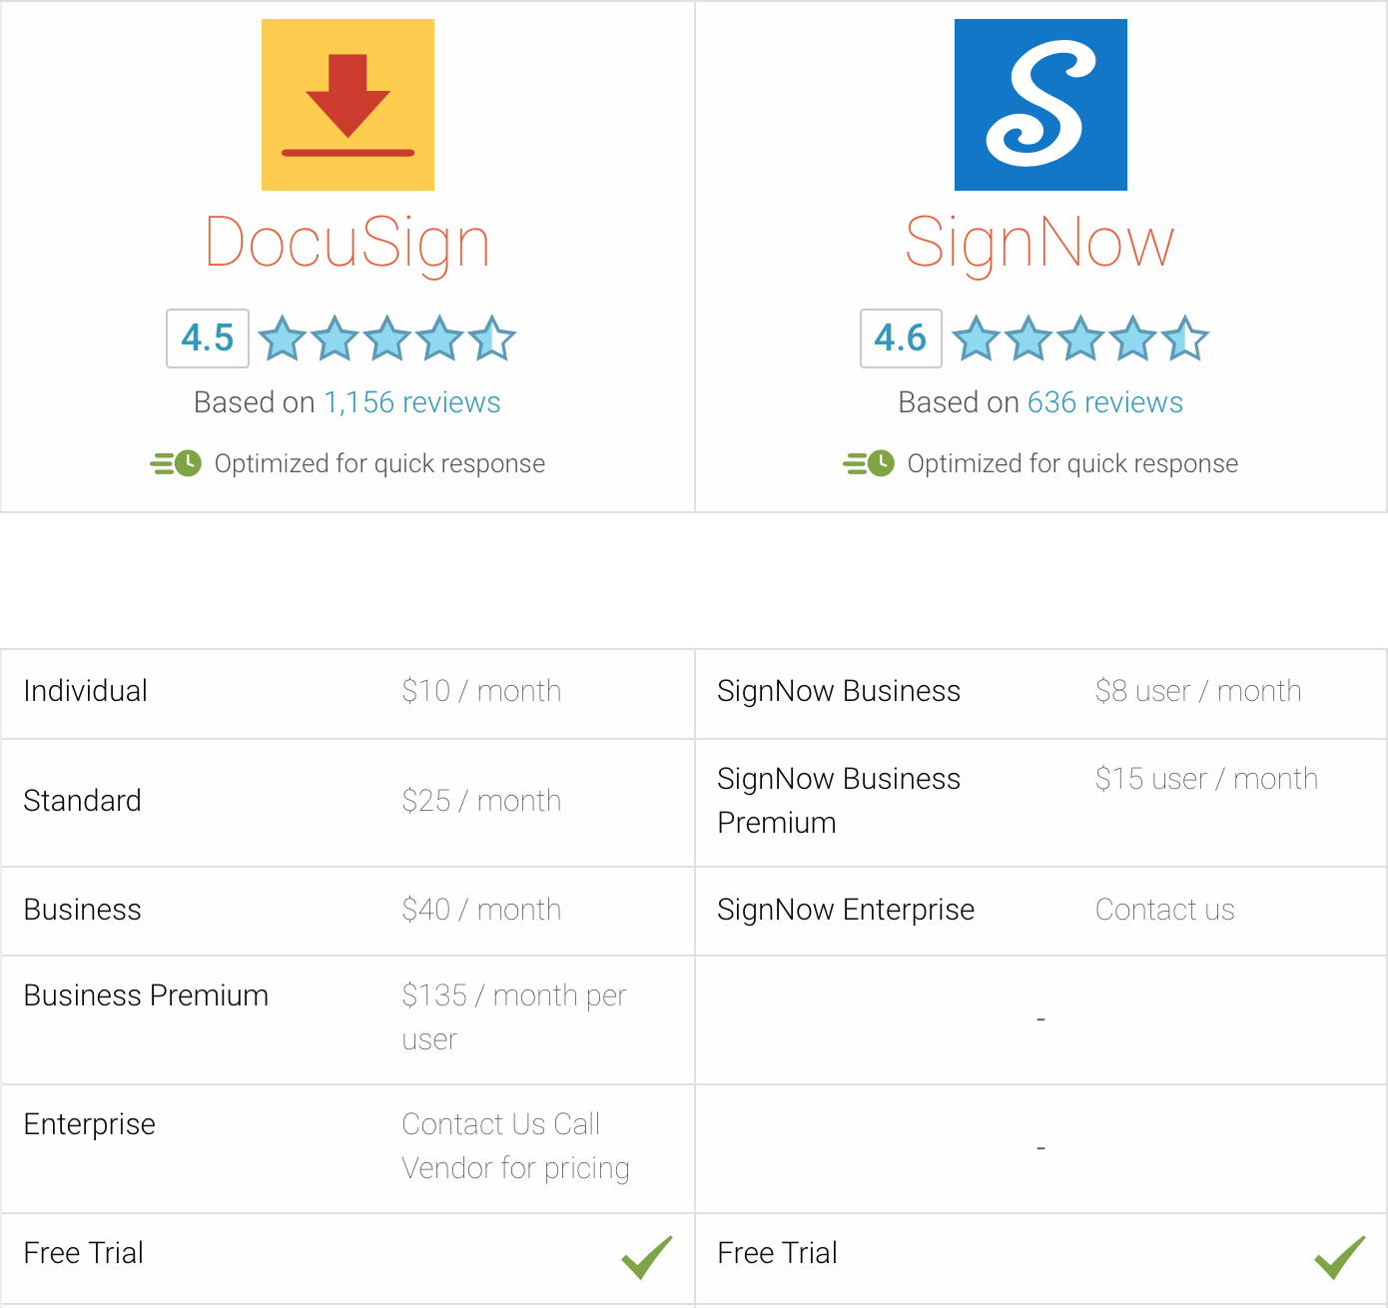
Task: Click the DocuSign Standard $25 price
Action: click(481, 801)
